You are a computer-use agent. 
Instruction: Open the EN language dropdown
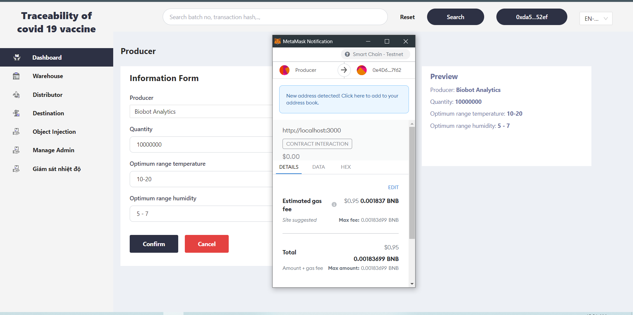[596, 18]
